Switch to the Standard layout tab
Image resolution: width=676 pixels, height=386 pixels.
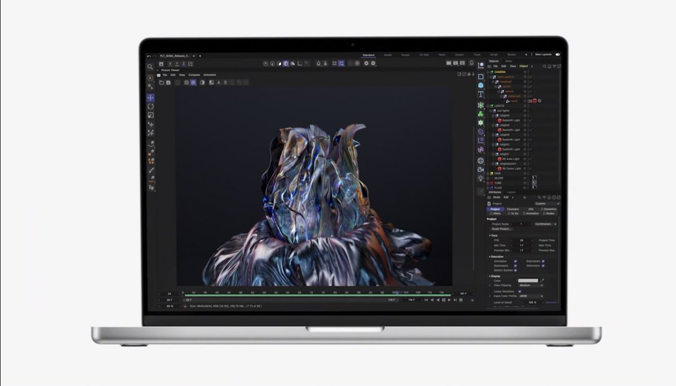[x=368, y=55]
